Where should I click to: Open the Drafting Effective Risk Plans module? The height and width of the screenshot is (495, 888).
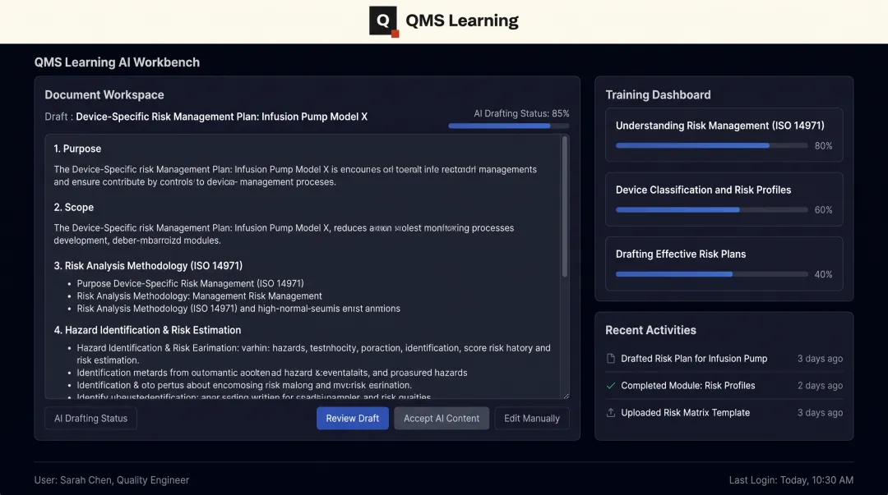click(x=724, y=264)
